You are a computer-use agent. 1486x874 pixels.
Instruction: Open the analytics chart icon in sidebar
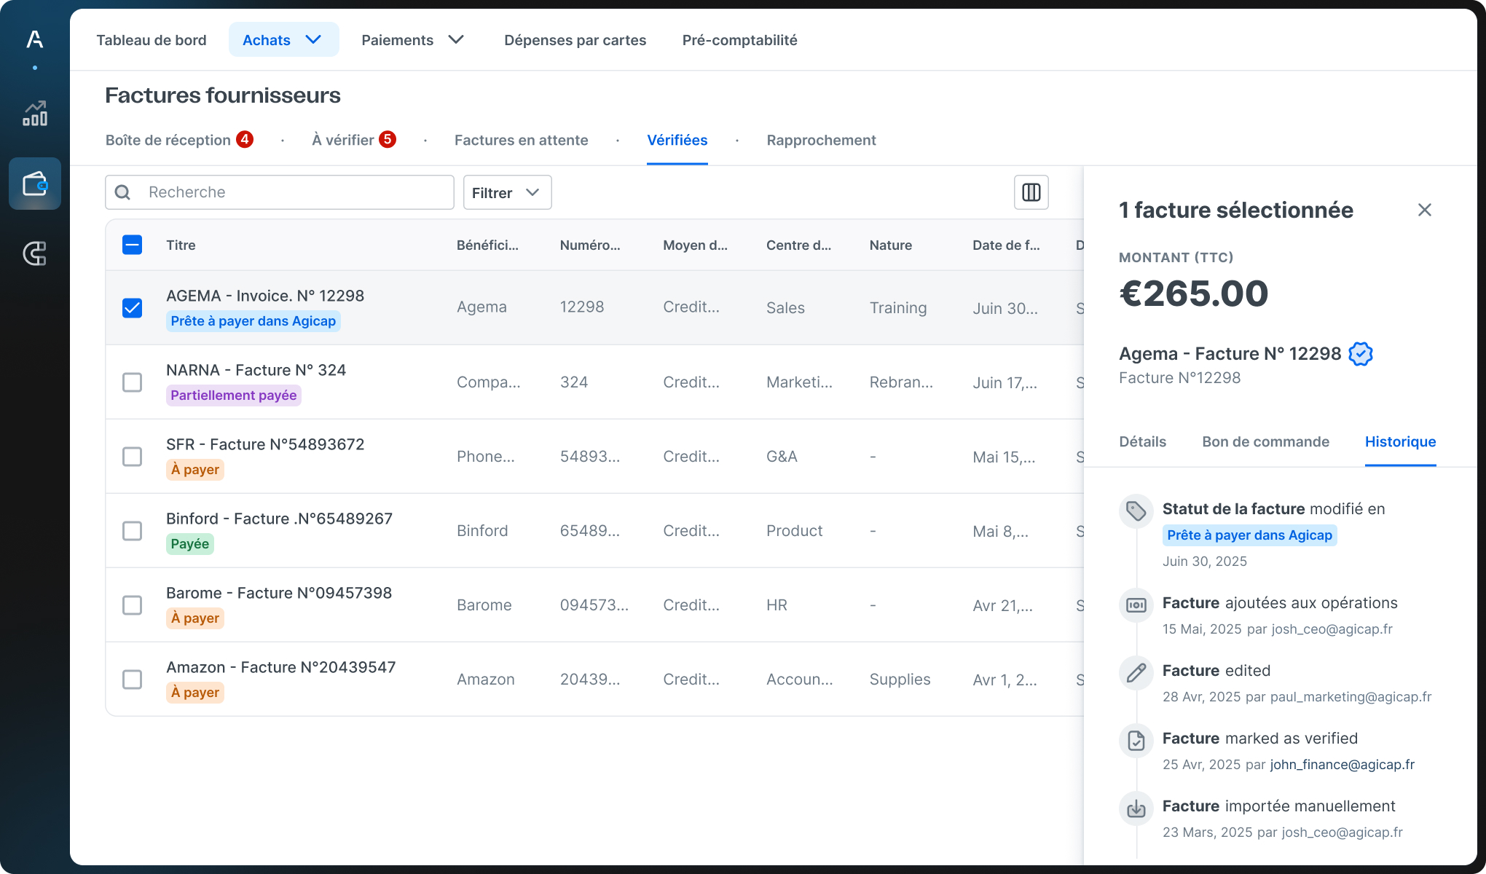[34, 114]
